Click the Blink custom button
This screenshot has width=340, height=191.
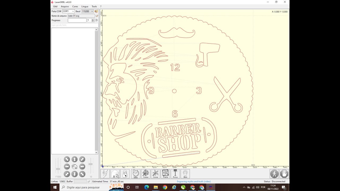(x=185, y=174)
